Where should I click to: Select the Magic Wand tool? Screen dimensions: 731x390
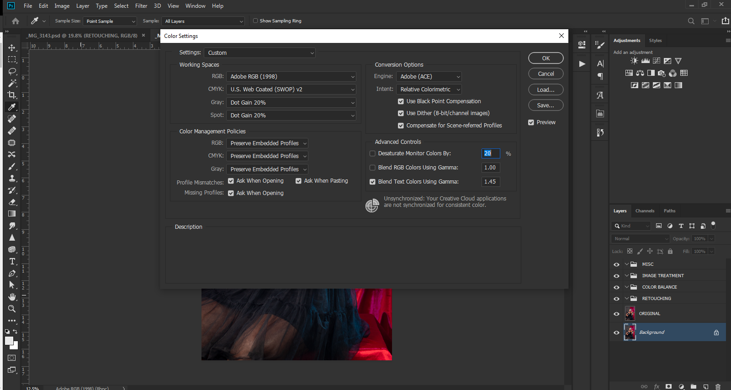click(12, 83)
